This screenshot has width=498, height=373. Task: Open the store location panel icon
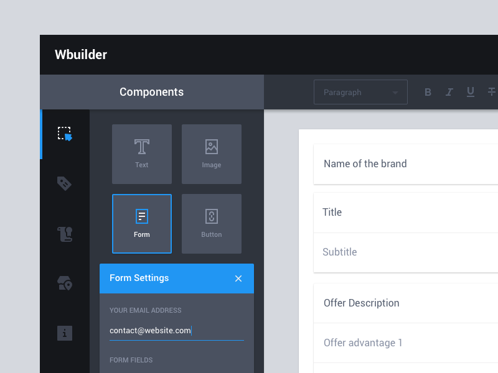tap(65, 283)
